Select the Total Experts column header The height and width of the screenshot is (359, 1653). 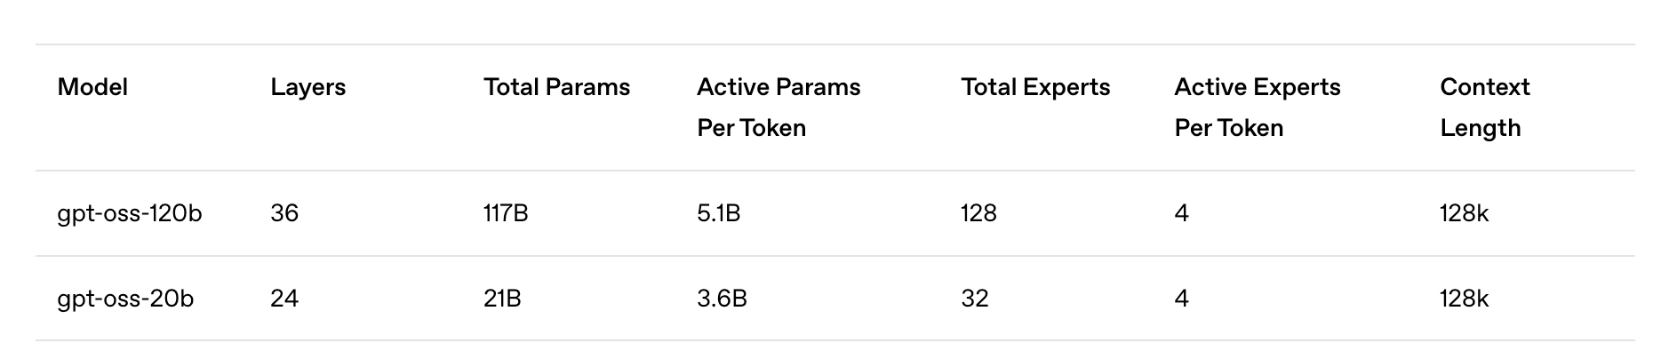point(1035,87)
